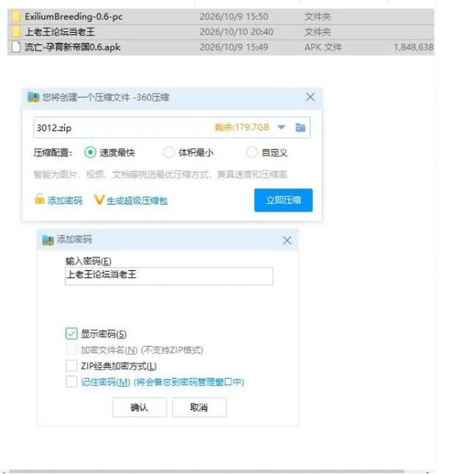Click the date 2026/10/10 20:40

click(x=236, y=32)
